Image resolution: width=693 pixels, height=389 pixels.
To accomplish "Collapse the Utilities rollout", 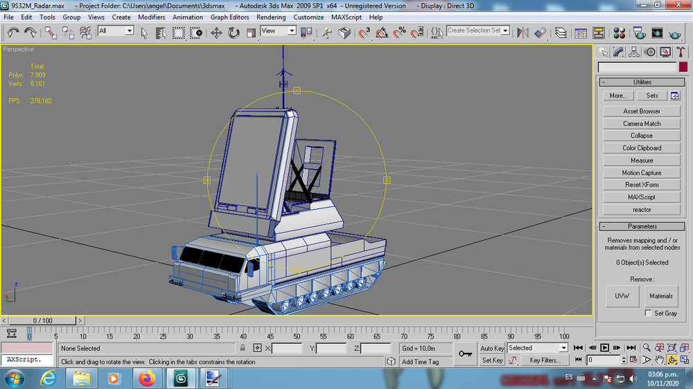I will [642, 82].
